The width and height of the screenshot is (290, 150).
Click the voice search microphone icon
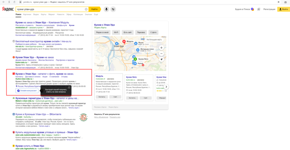pos(107,9)
